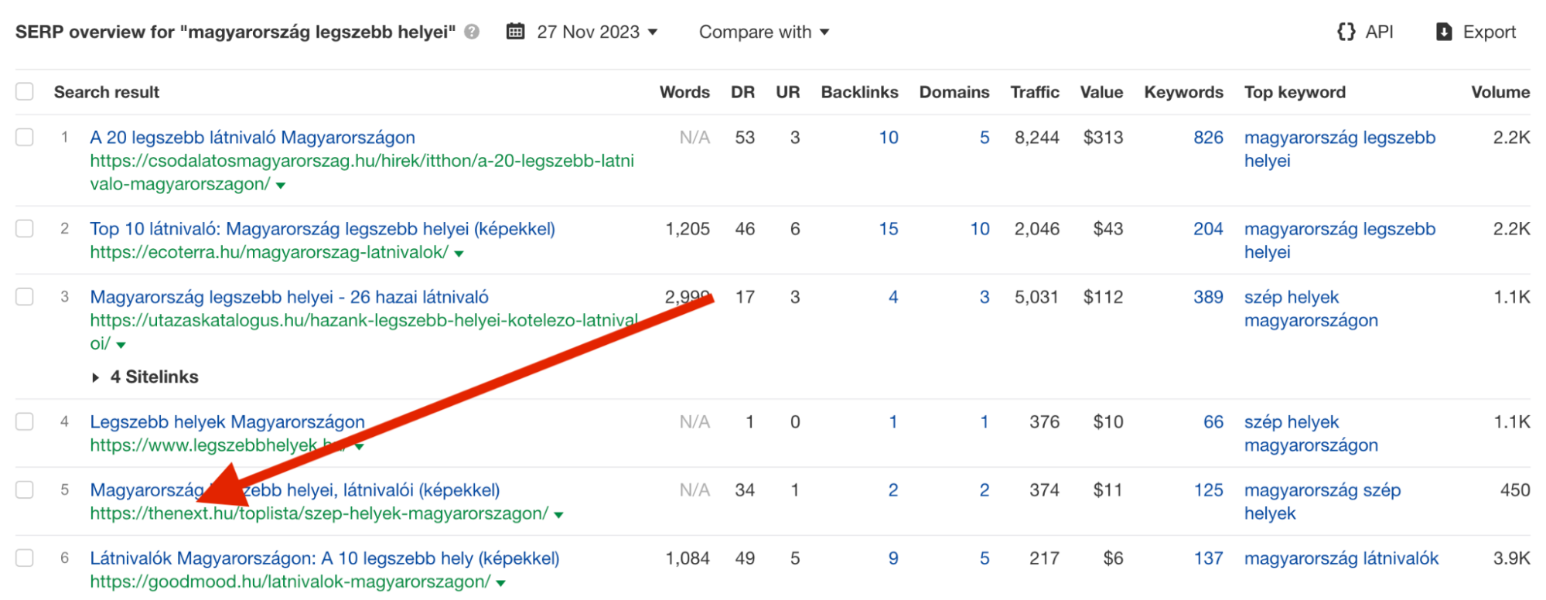This screenshot has width=1546, height=600.
Task: Click backlinks count 15 for result 2
Action: (x=889, y=229)
